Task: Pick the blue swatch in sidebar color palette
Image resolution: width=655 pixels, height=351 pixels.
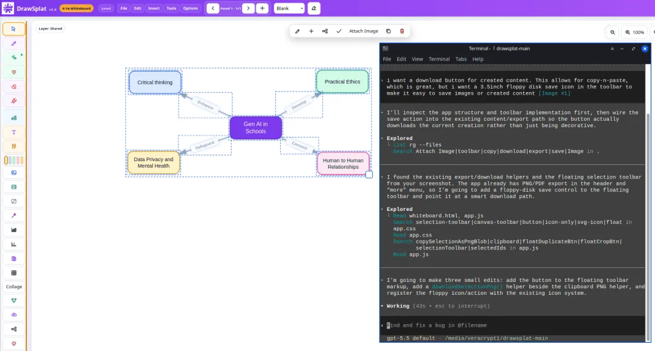Action: (x=10, y=160)
